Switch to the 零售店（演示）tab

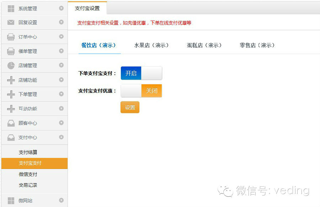pos(257,45)
